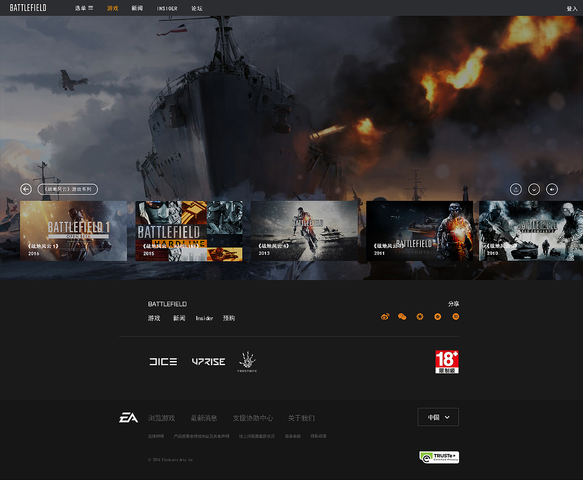Click the share icon above the game cards
Image resolution: width=583 pixels, height=480 pixels.
click(x=516, y=189)
